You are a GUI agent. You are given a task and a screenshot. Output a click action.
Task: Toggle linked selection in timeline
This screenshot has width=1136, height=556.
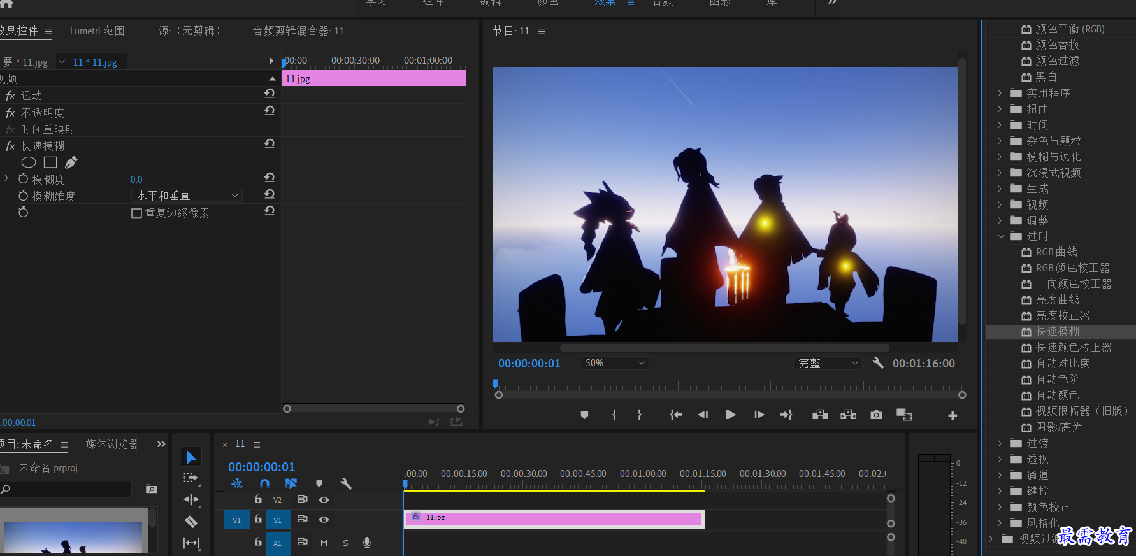(x=291, y=483)
